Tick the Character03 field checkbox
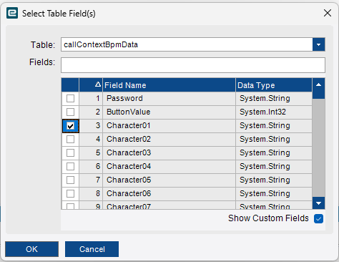Viewport: 339px width, 262px height. tap(70, 152)
